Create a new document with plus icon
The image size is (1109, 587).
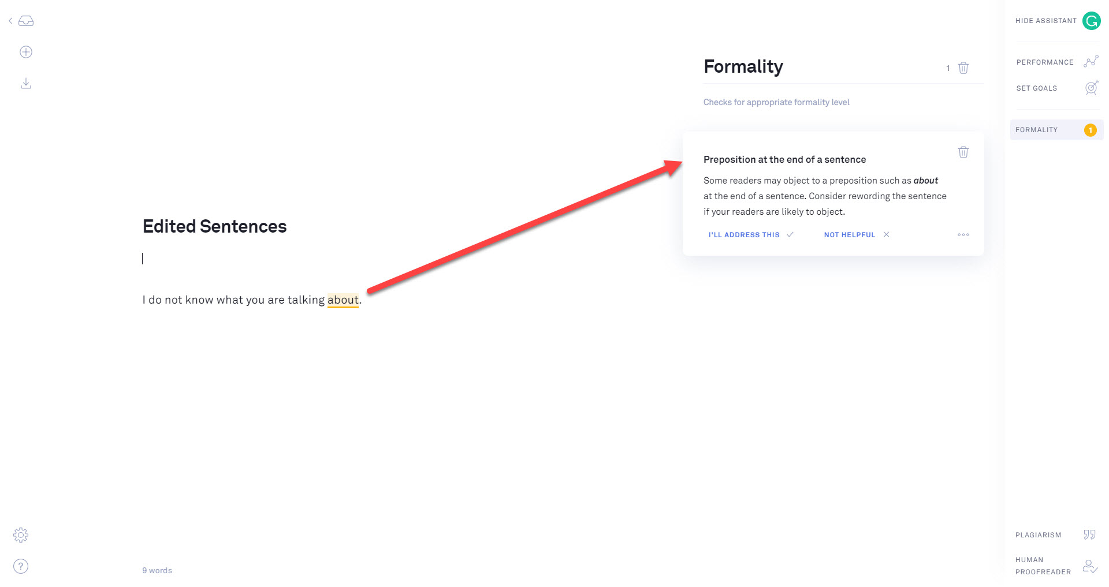point(26,52)
